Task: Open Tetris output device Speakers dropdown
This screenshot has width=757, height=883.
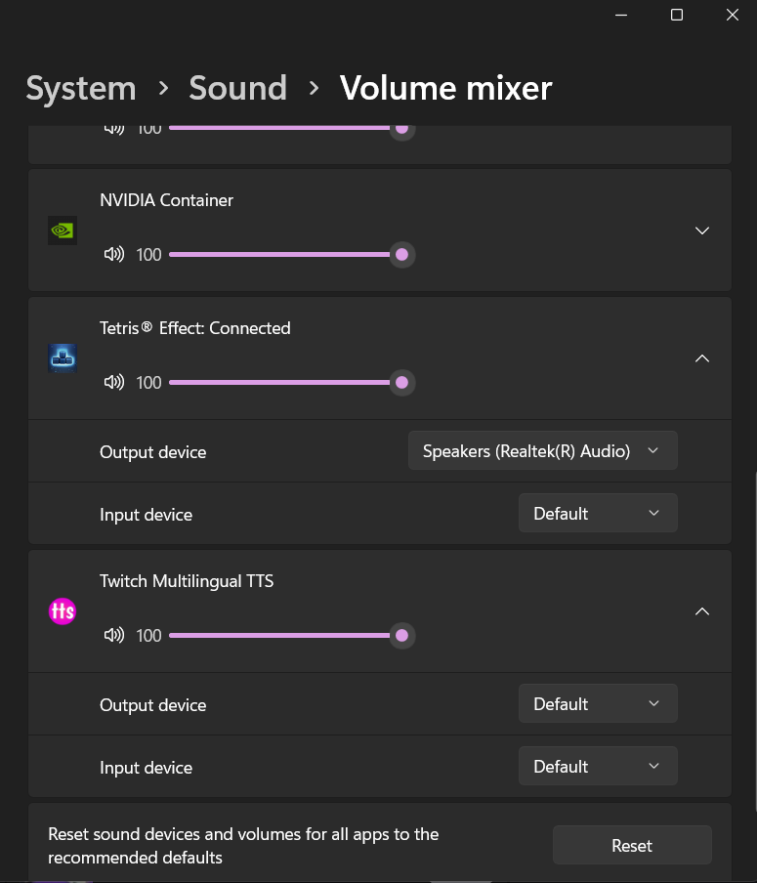Action: pyautogui.click(x=542, y=450)
